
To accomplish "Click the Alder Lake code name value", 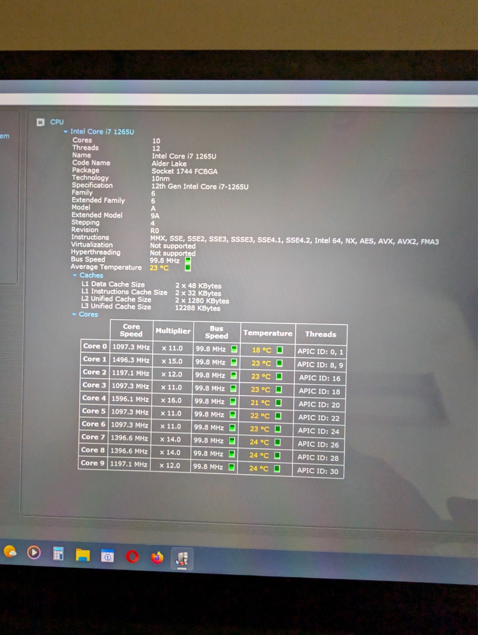I will 169,164.
